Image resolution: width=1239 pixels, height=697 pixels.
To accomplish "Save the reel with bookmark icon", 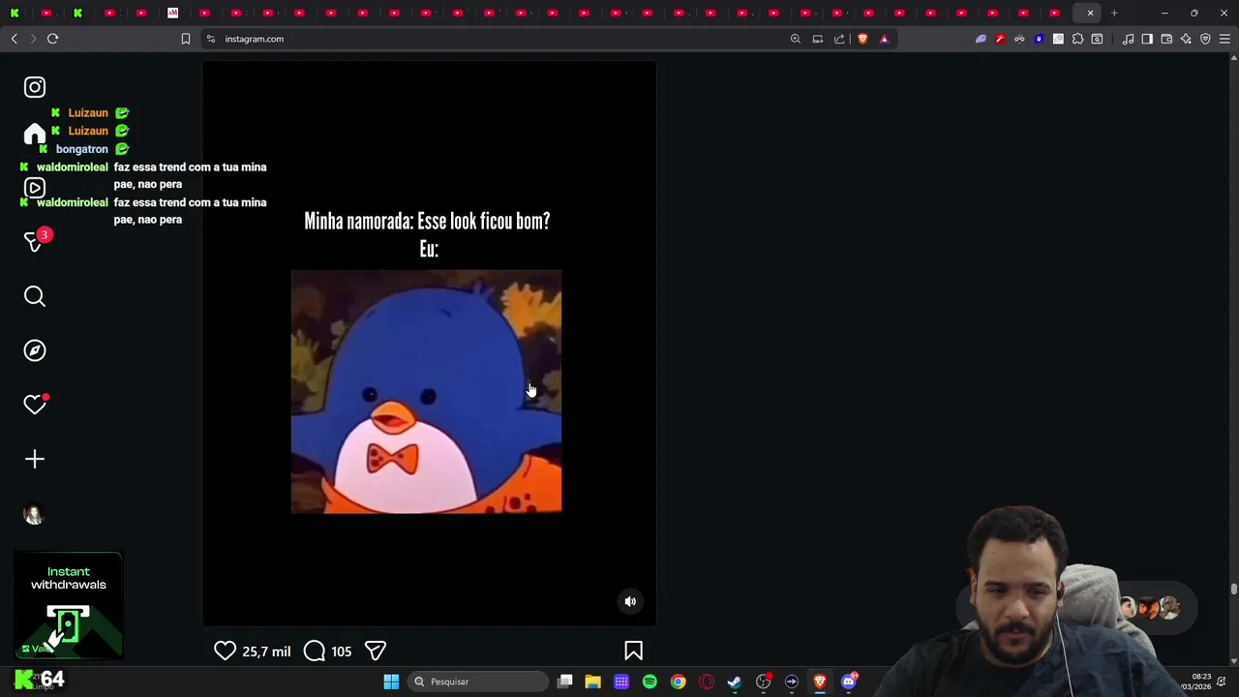I will click(x=633, y=651).
